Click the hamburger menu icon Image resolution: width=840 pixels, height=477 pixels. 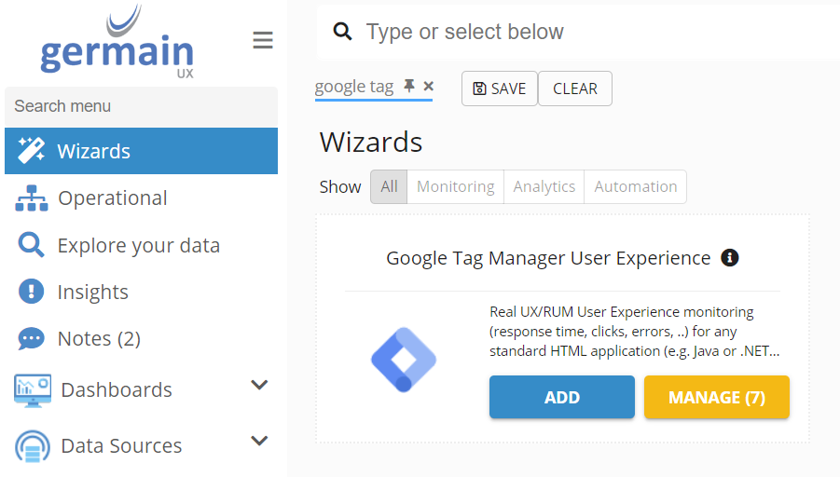[x=263, y=40]
